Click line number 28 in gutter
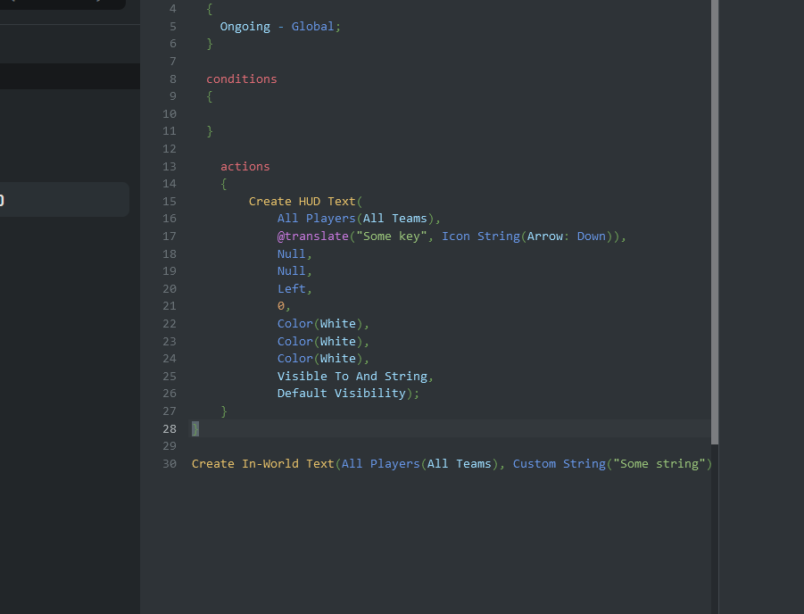 170,429
